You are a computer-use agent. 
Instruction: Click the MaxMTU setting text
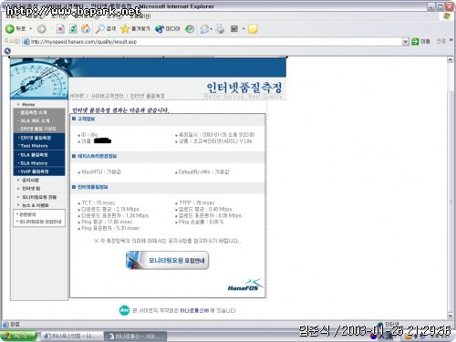(x=101, y=172)
